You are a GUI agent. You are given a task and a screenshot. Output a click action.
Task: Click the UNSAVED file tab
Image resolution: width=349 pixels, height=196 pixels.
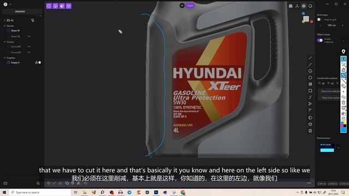(x=20, y=11)
